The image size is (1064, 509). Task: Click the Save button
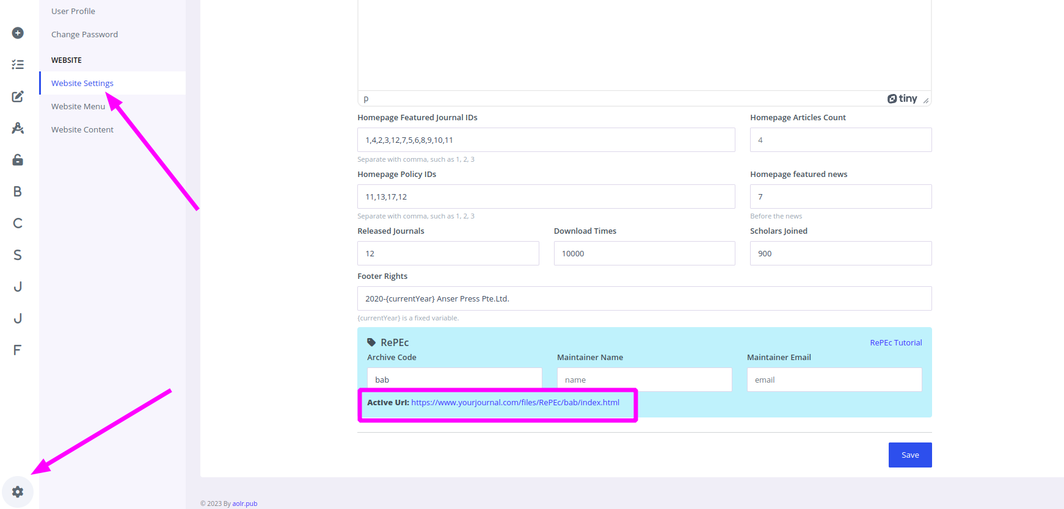pos(909,455)
